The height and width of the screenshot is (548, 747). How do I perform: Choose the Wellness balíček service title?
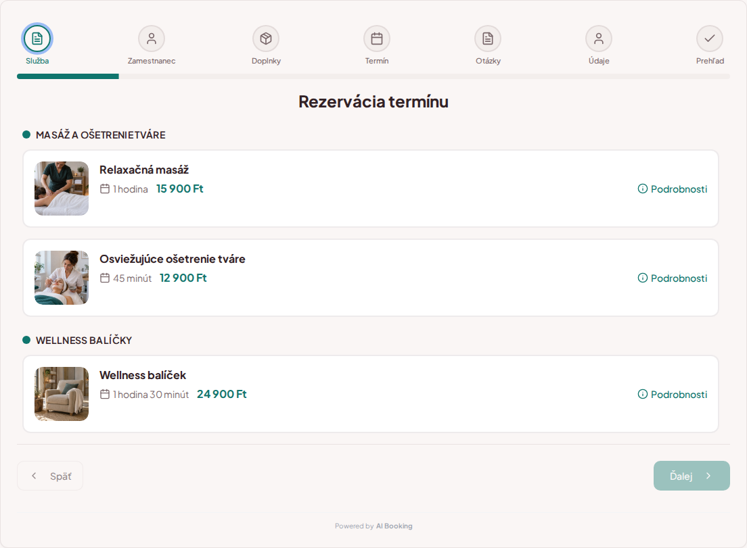(143, 375)
